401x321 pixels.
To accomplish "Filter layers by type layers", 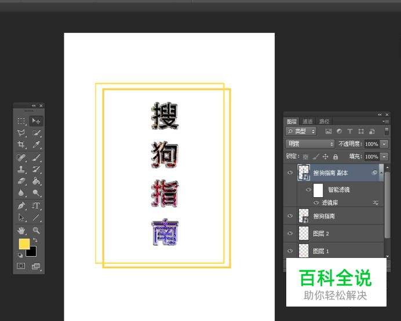I will pos(350,131).
